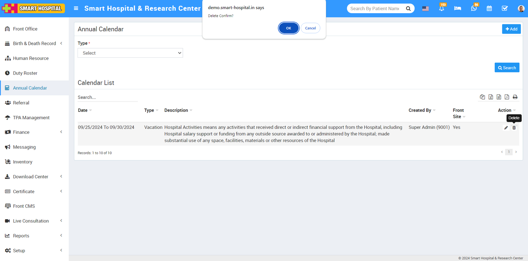
Task: Open the language flag selector
Action: coord(425,9)
